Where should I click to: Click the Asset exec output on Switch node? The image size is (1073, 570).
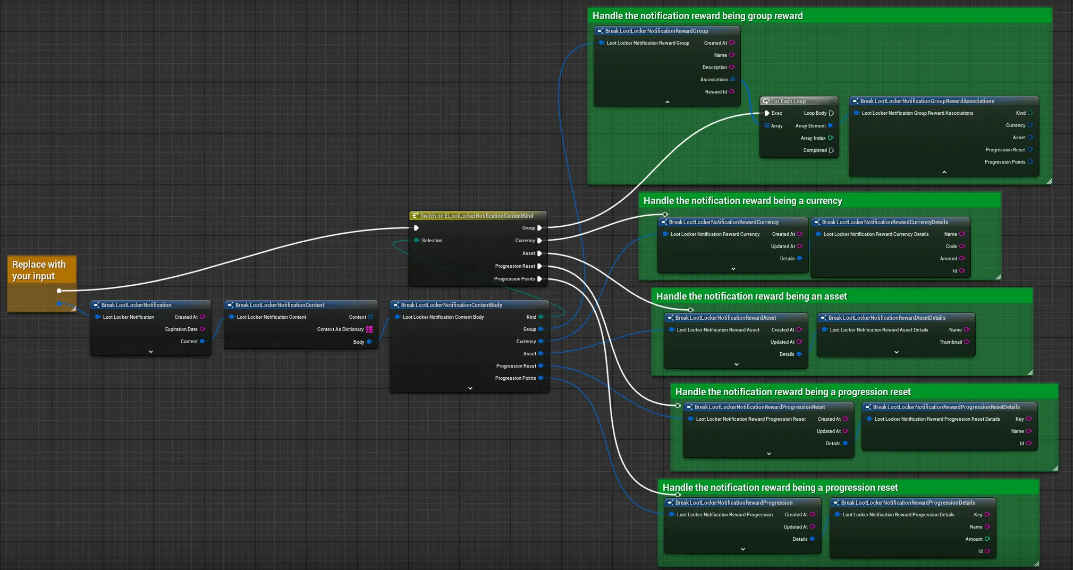(x=539, y=253)
